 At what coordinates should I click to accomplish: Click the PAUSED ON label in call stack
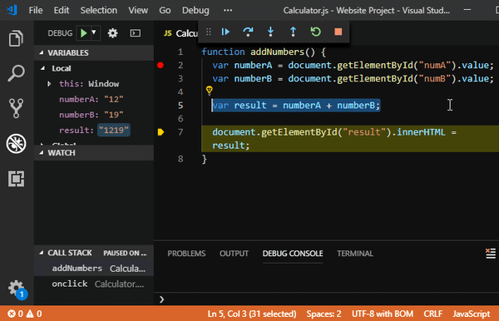pos(125,254)
